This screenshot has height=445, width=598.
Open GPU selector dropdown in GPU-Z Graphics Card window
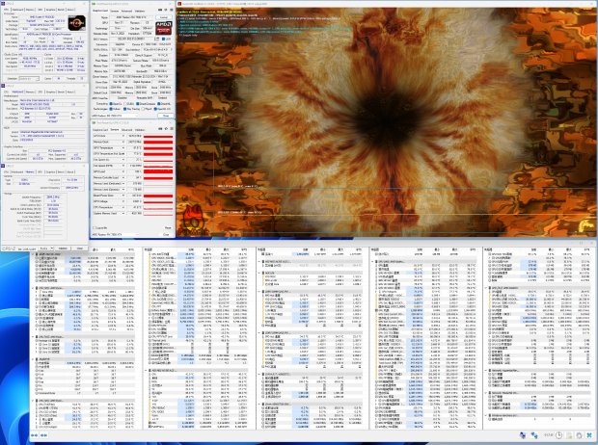116,116
